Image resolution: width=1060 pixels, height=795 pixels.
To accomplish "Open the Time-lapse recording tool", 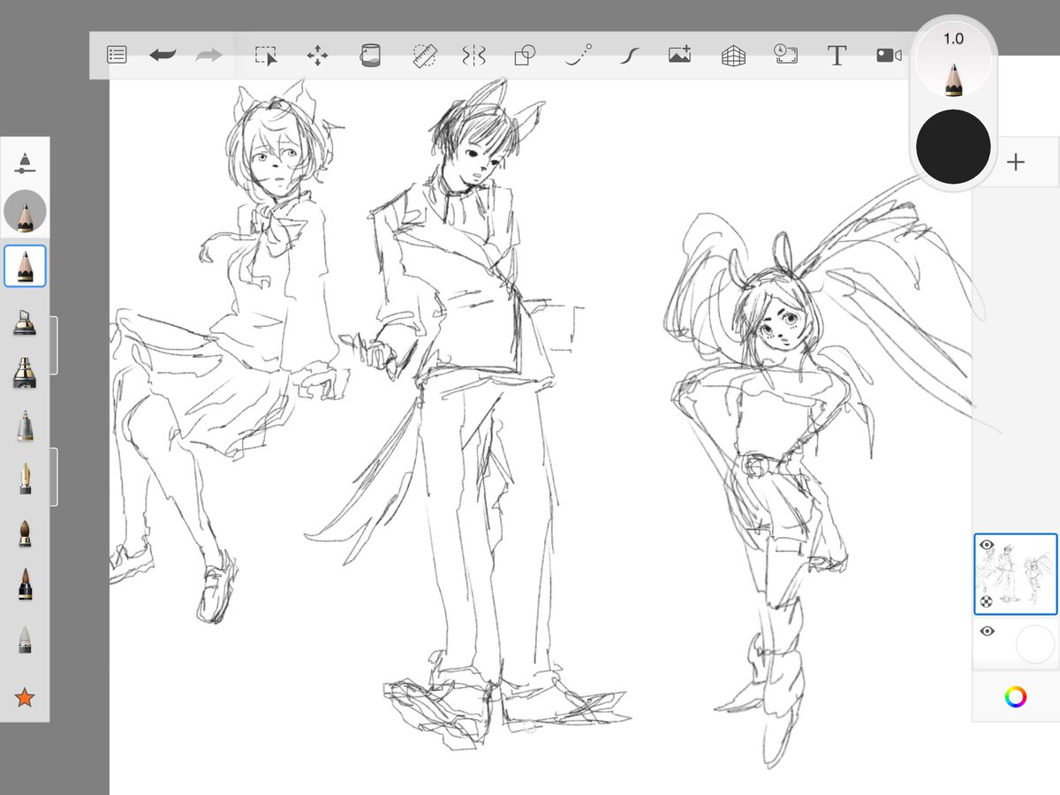I will coord(785,55).
